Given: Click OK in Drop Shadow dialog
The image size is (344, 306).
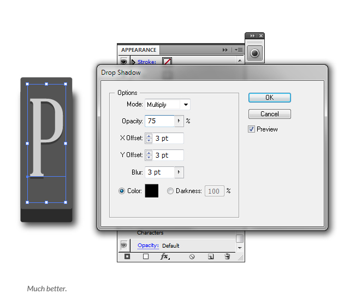Looking at the screenshot, I should (270, 98).
